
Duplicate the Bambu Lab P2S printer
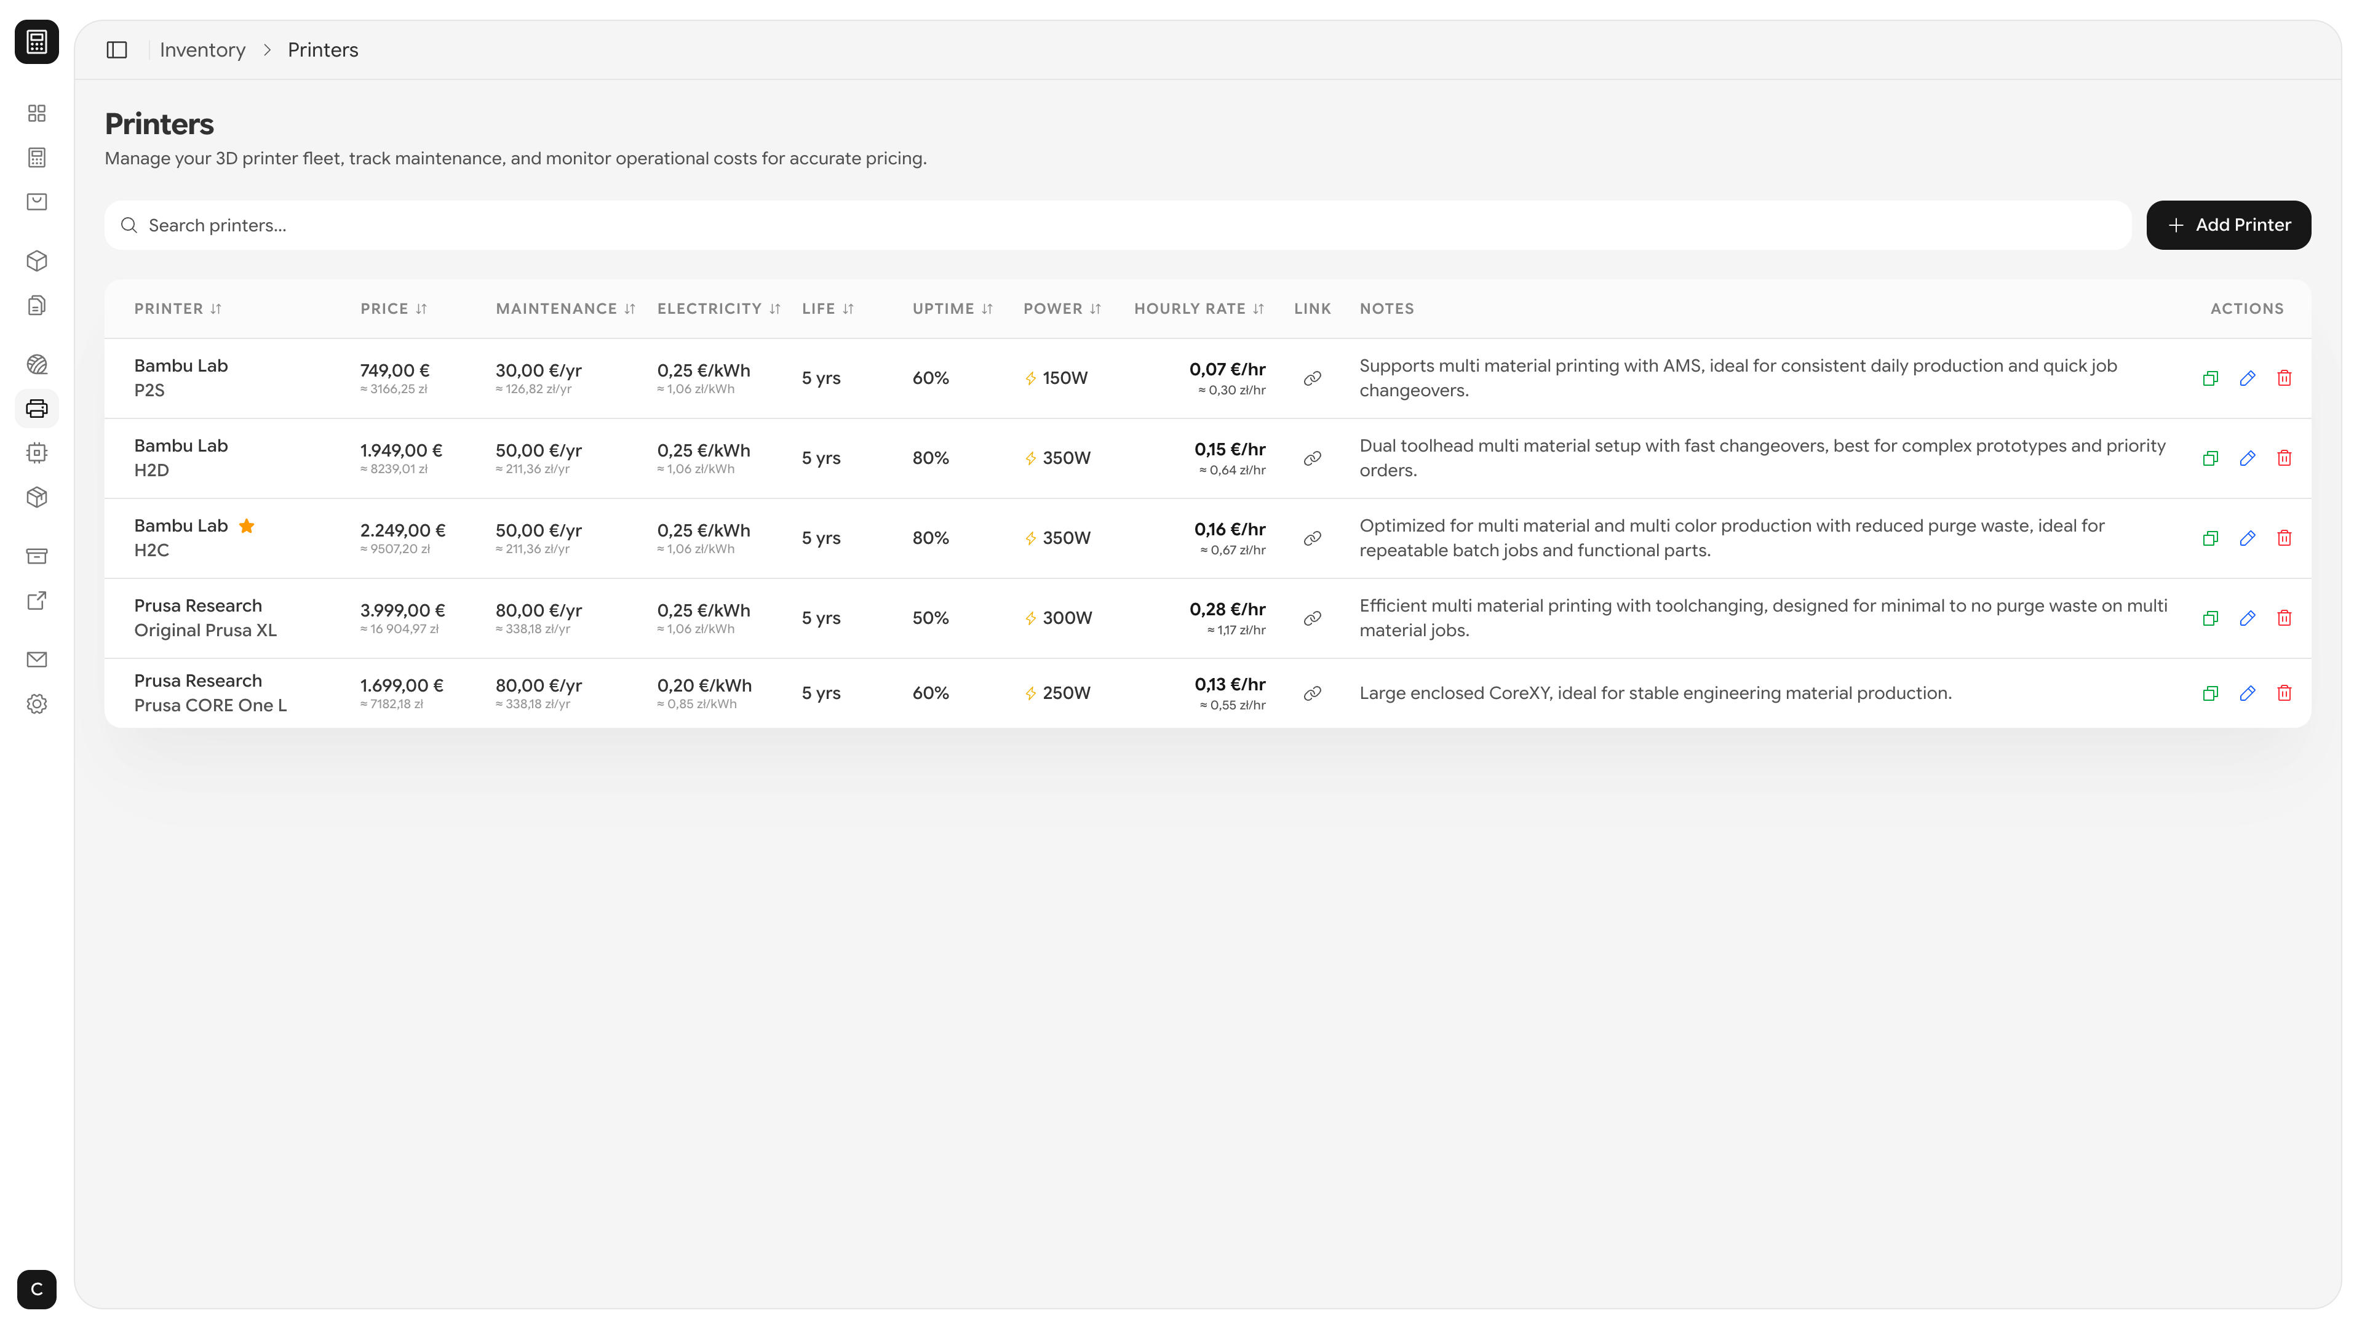2210,378
